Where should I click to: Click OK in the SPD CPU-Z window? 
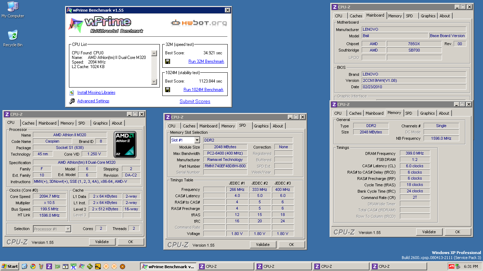pos(292,245)
